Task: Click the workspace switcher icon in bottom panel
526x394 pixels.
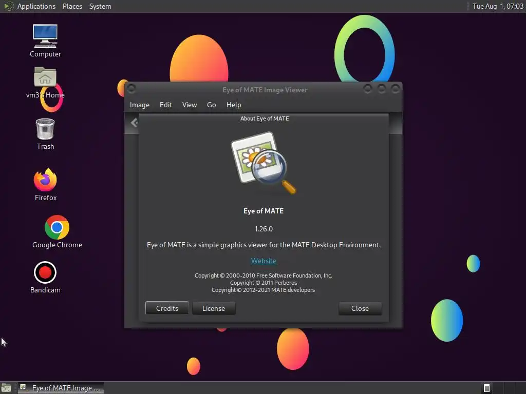Action: [x=487, y=388]
